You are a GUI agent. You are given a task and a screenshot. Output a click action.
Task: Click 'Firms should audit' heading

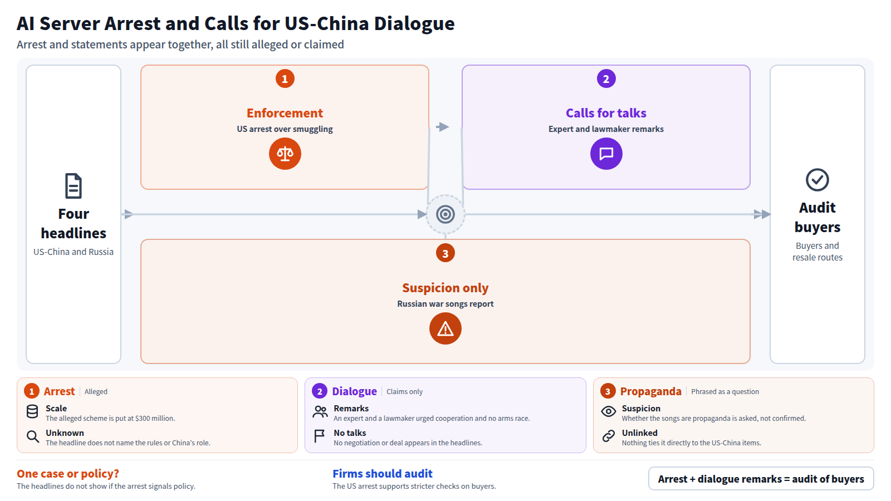[x=383, y=474]
